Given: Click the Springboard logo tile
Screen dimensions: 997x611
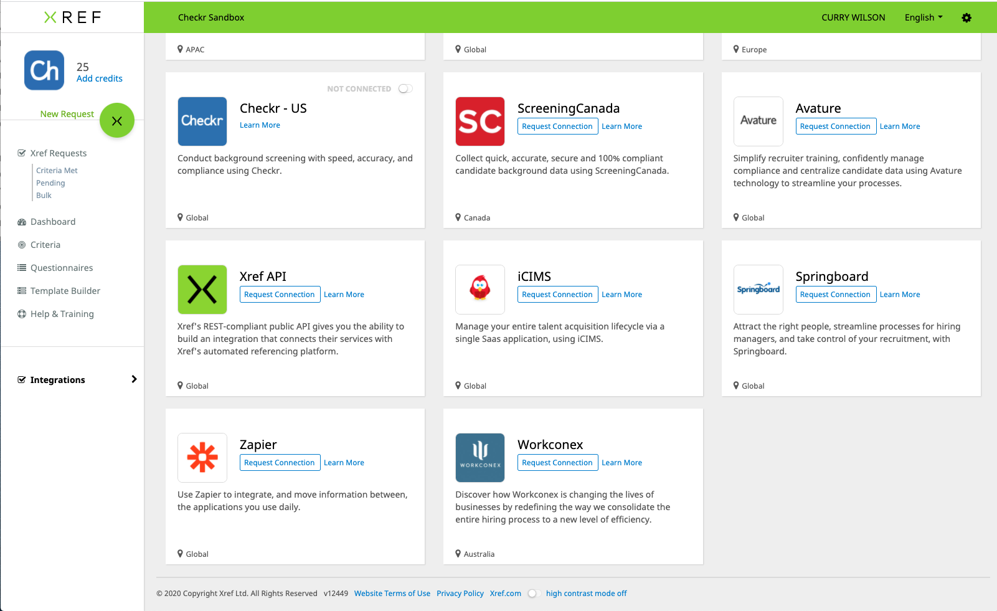Looking at the screenshot, I should pyautogui.click(x=758, y=290).
